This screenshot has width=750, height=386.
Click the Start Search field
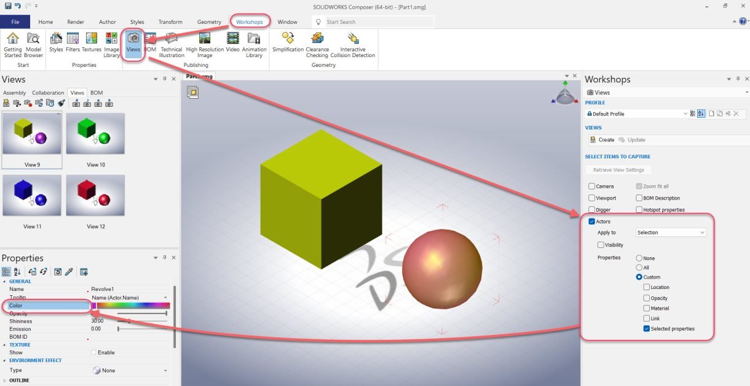pos(373,21)
